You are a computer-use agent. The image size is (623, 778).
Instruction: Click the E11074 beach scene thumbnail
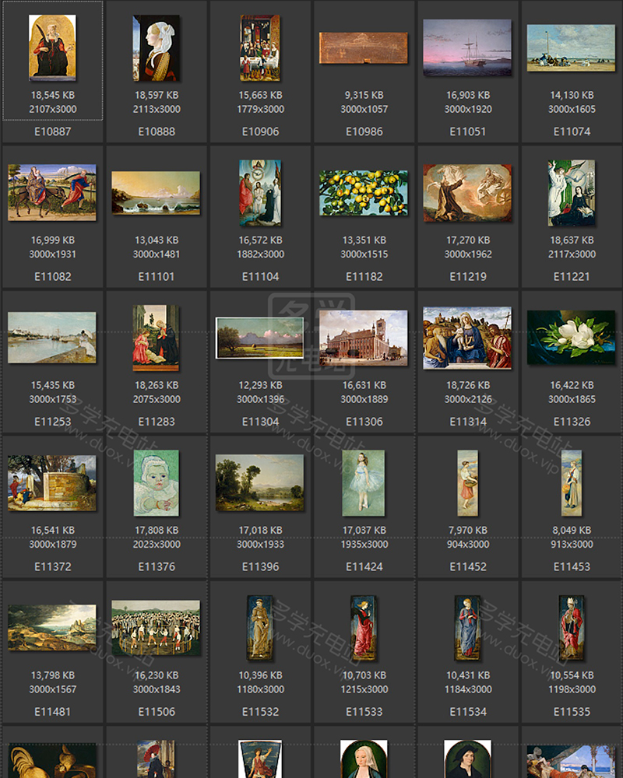coord(571,47)
